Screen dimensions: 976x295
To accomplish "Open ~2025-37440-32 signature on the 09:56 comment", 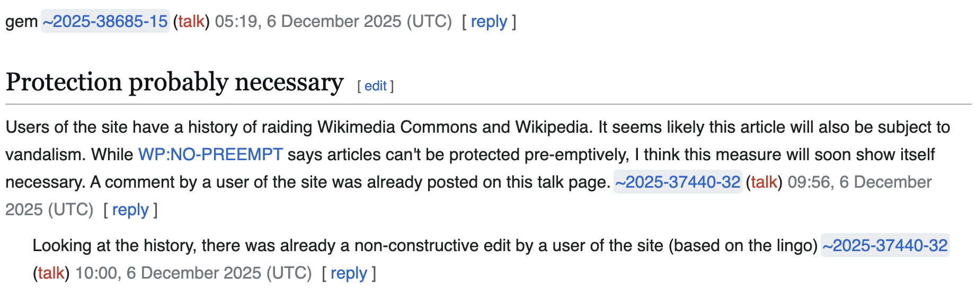I will (x=678, y=182).
